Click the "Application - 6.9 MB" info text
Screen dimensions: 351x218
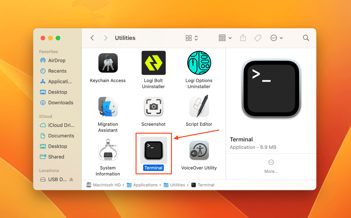click(x=253, y=147)
